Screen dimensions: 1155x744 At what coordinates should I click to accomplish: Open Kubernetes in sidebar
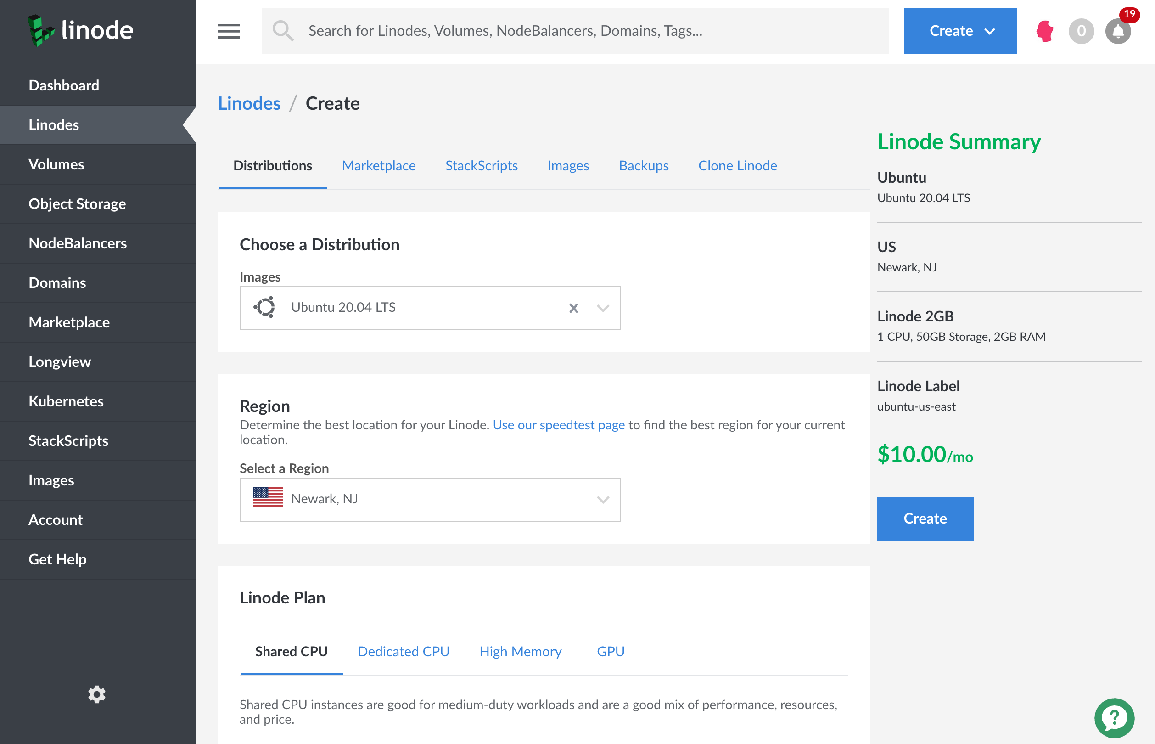pyautogui.click(x=97, y=401)
